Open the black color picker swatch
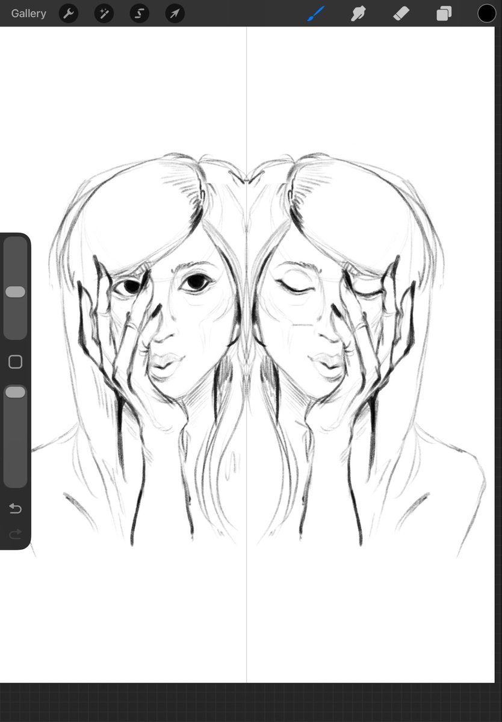Screen dimensions: 502x722 (486, 13)
